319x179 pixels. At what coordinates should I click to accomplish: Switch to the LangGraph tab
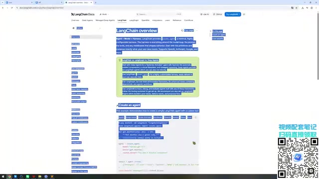(134, 20)
